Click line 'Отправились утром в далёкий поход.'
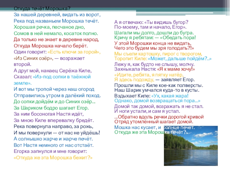This screenshot has height=172, width=230. (57, 96)
